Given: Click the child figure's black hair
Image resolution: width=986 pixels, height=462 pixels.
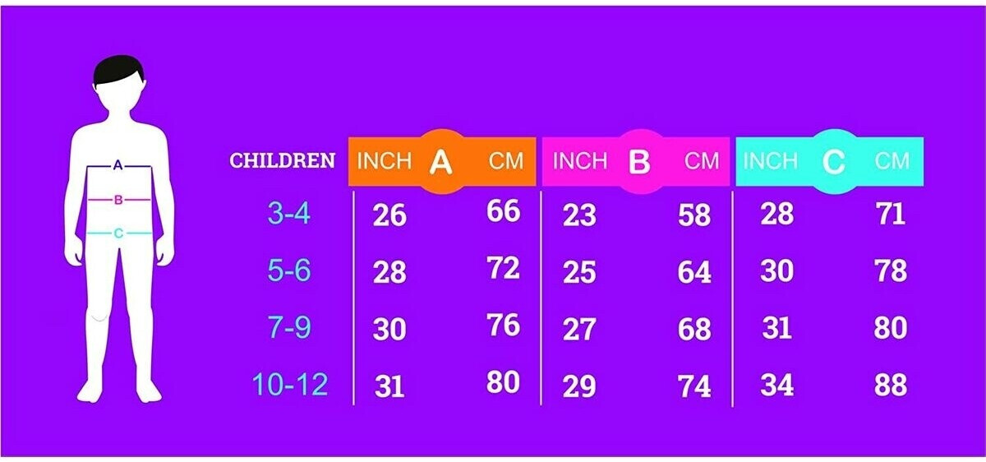Looking at the screenshot, I should 118,70.
